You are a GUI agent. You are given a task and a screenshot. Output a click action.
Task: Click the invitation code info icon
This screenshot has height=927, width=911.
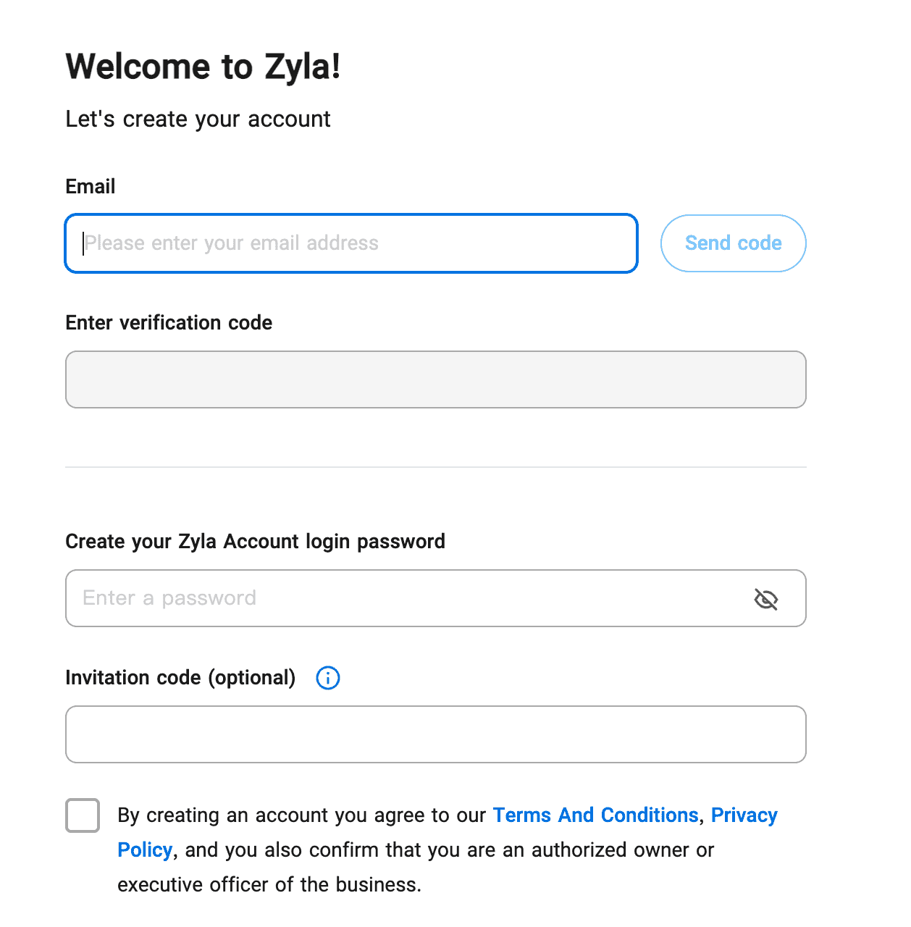point(328,678)
